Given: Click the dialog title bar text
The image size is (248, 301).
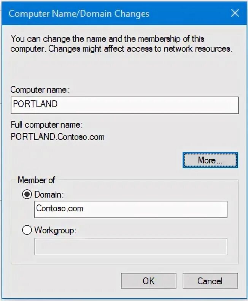Looking at the screenshot, I should click(x=79, y=14).
